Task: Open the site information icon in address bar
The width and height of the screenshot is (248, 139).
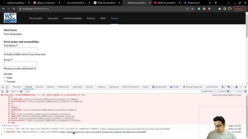Action: [x=20, y=9]
